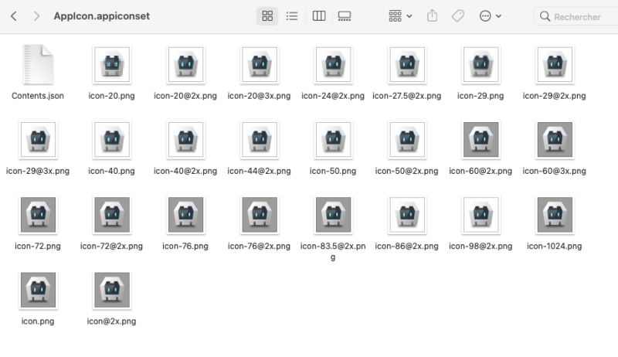Click the icon-1024.png file name label
Screen dimensions: 618x357
[554, 246]
